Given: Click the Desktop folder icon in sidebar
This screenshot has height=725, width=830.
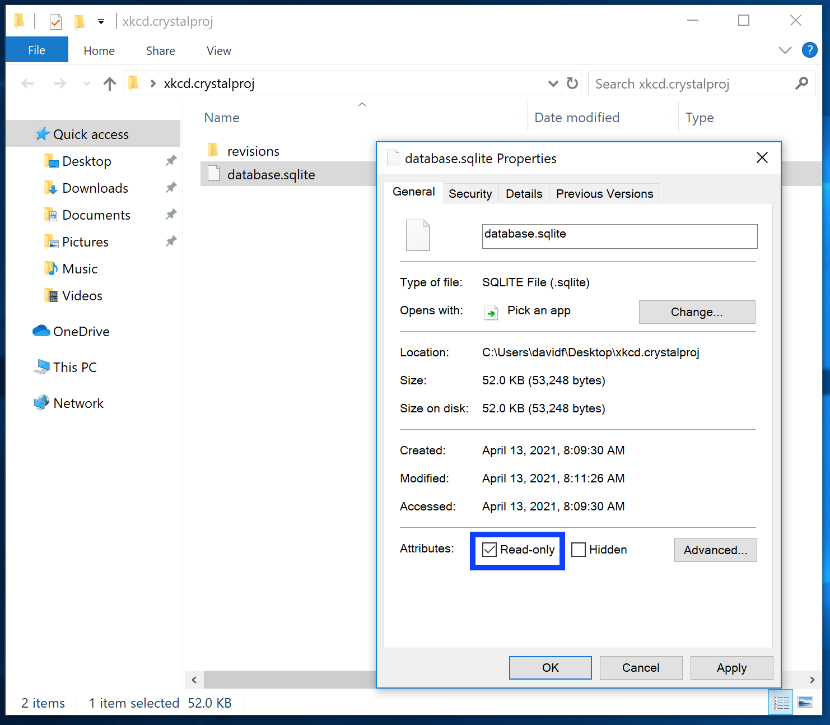Looking at the screenshot, I should click(x=52, y=161).
